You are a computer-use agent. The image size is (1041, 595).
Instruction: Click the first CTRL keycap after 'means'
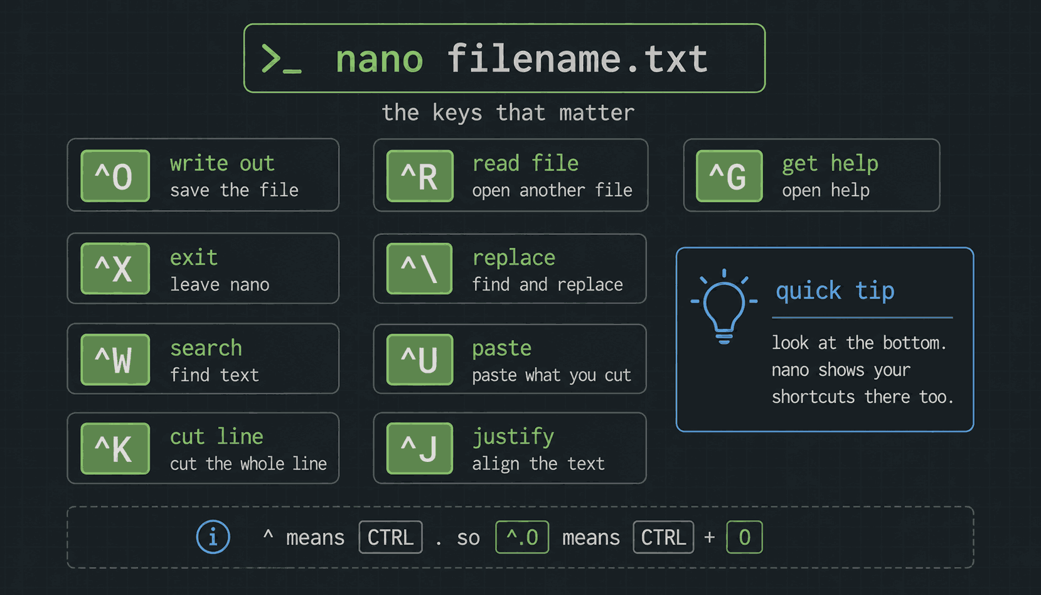point(390,537)
